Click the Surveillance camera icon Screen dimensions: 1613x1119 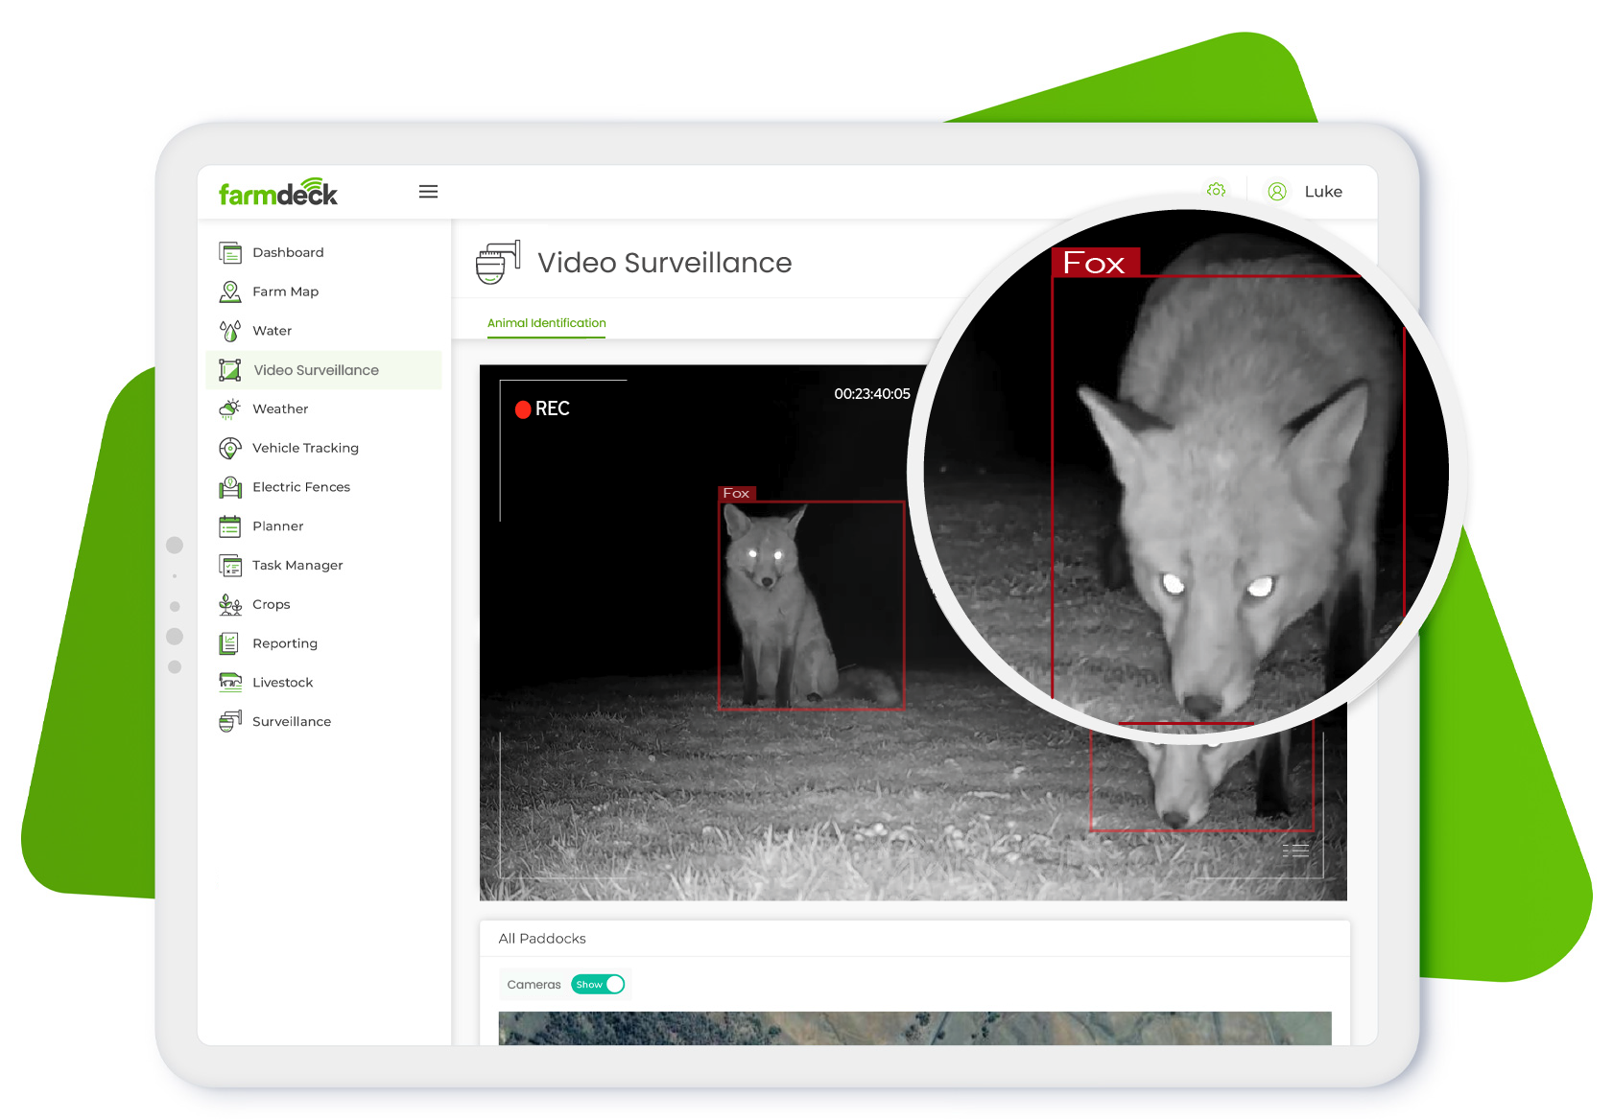point(230,721)
